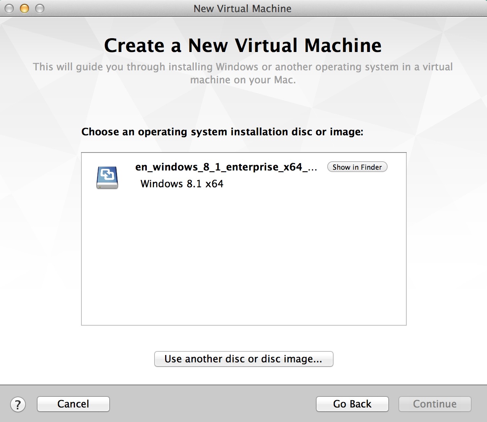Click the Continue button
The image size is (487, 422).
point(435,404)
